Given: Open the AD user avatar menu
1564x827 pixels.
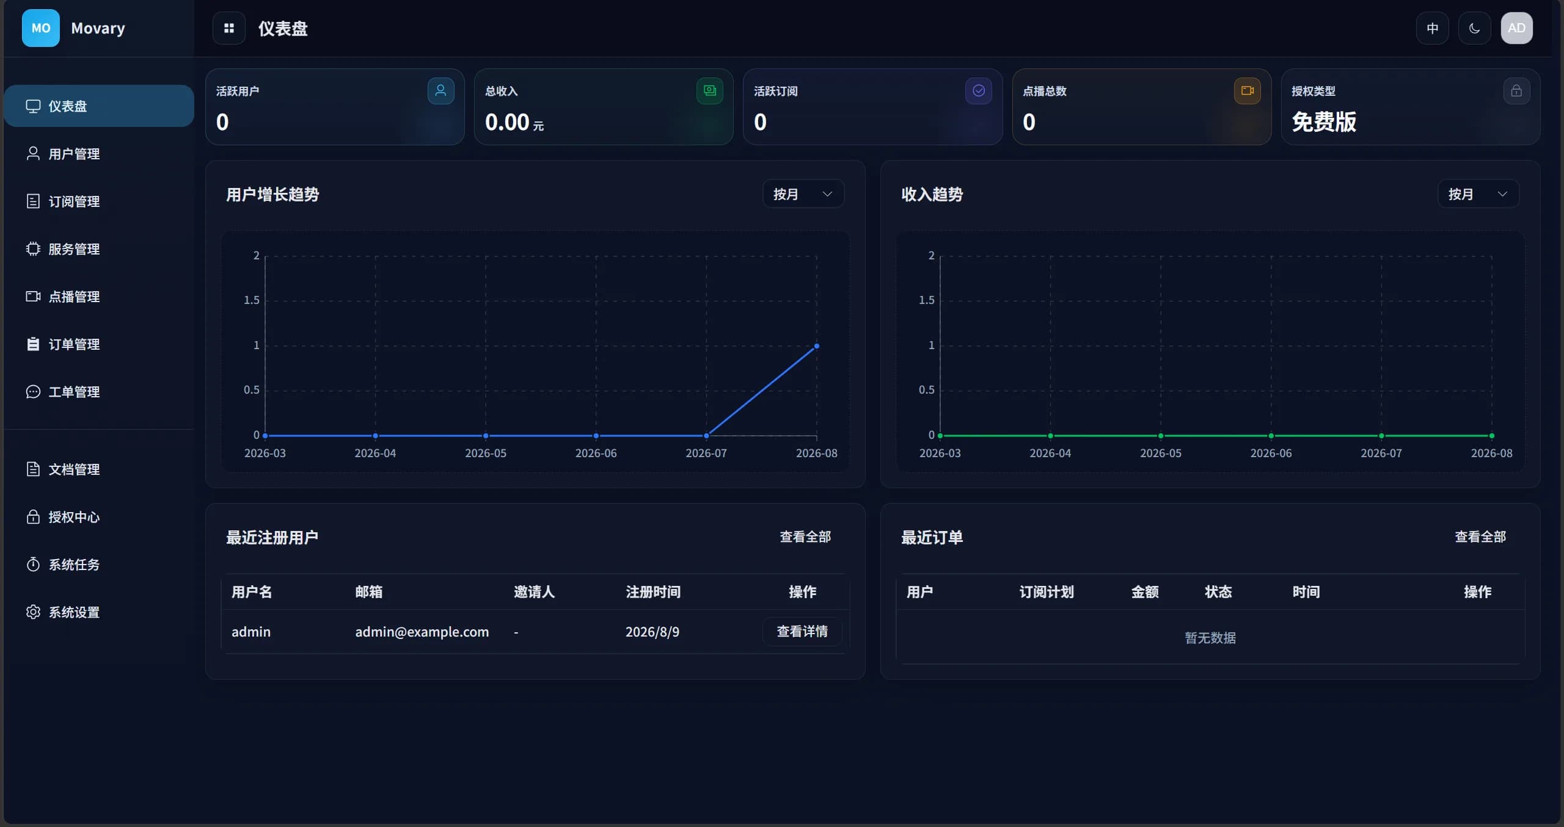Looking at the screenshot, I should (1516, 28).
